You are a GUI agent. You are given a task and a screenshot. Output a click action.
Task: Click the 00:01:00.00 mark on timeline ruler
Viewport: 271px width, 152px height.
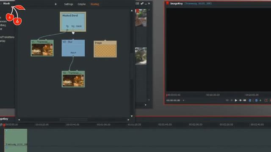103,125
